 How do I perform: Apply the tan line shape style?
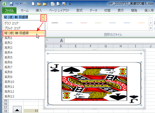coord(98,23)
